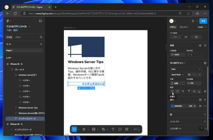Viewport: 213px width, 140px height.
Task: Open the Semi Bold weight dropdown
Action: click(177, 75)
